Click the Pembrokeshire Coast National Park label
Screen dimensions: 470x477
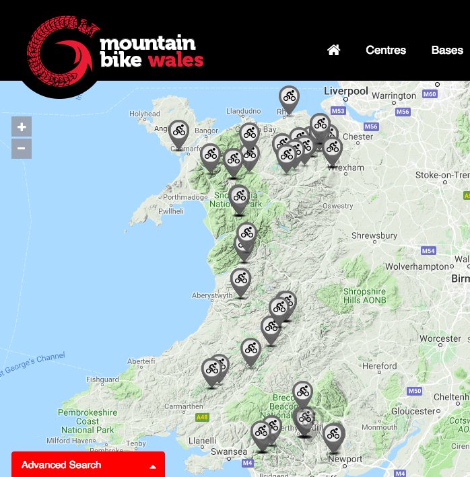(88, 421)
